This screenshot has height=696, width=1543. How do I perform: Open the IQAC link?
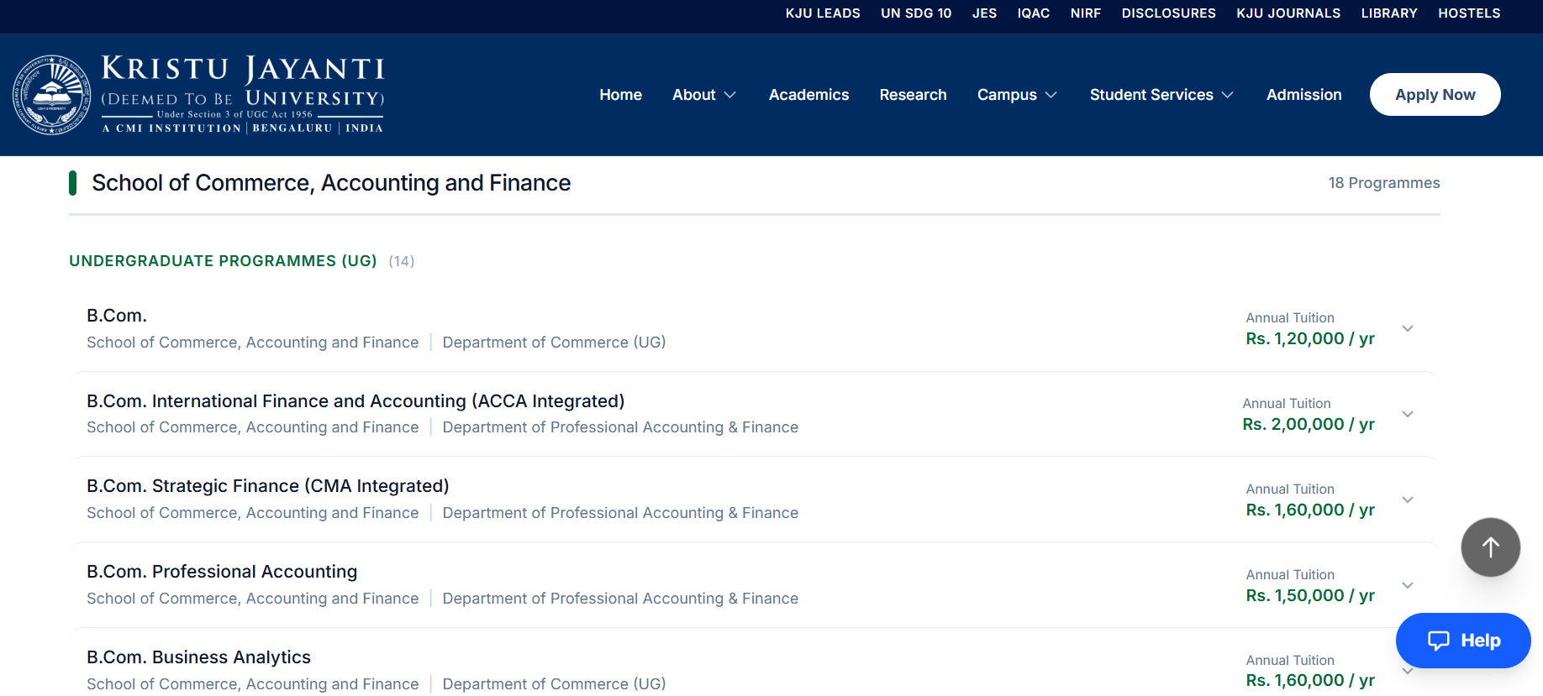(1034, 13)
